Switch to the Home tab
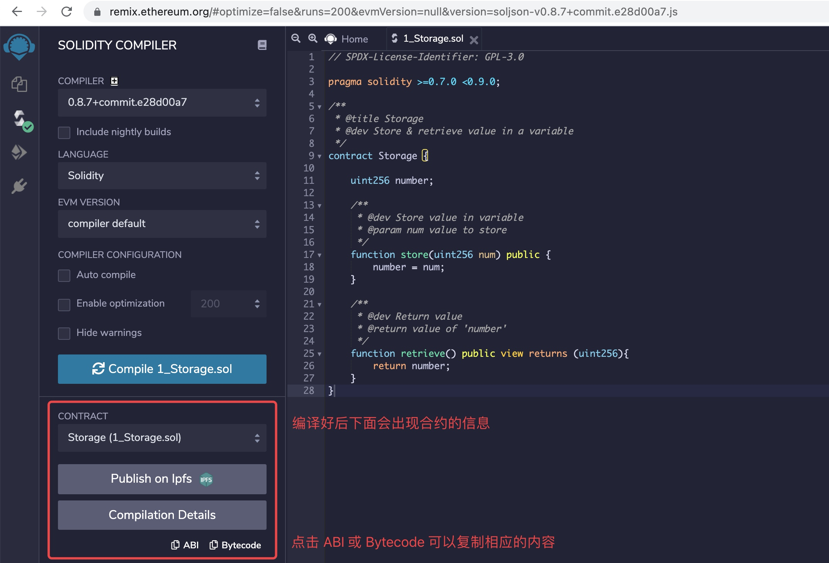This screenshot has height=563, width=829. point(354,39)
